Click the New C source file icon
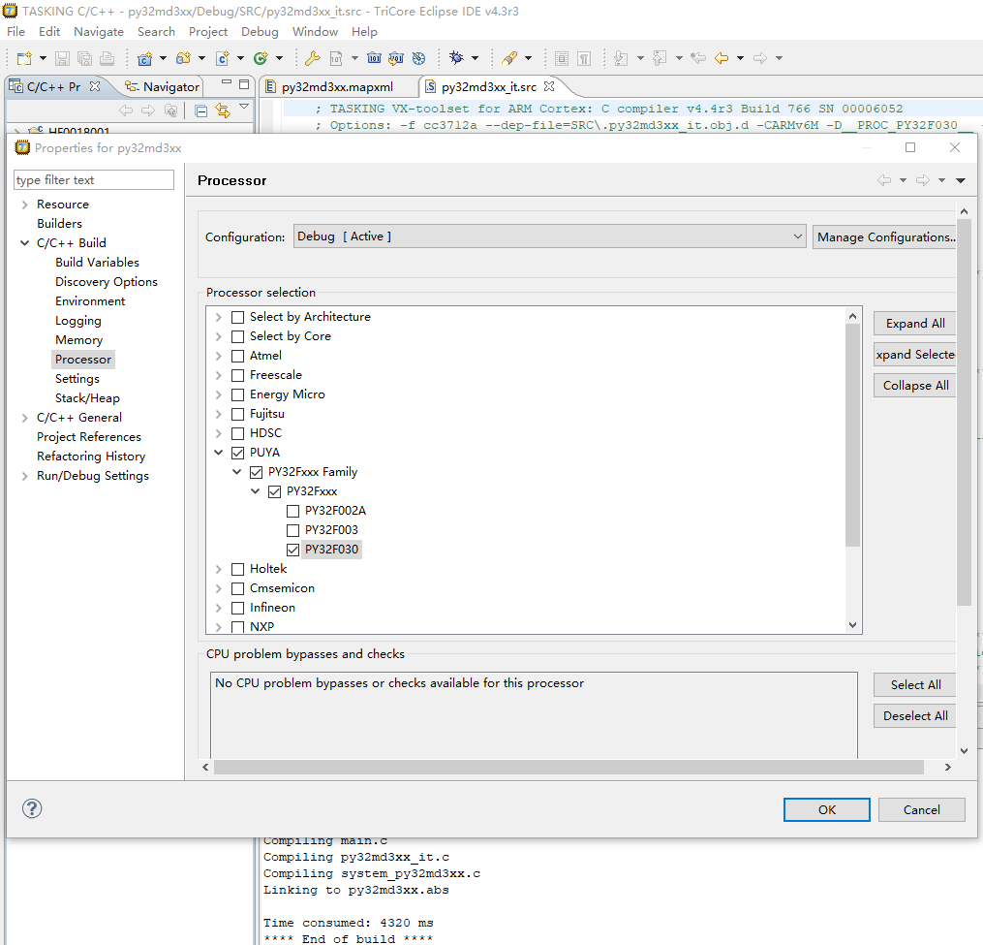This screenshot has width=983, height=945. tap(223, 58)
